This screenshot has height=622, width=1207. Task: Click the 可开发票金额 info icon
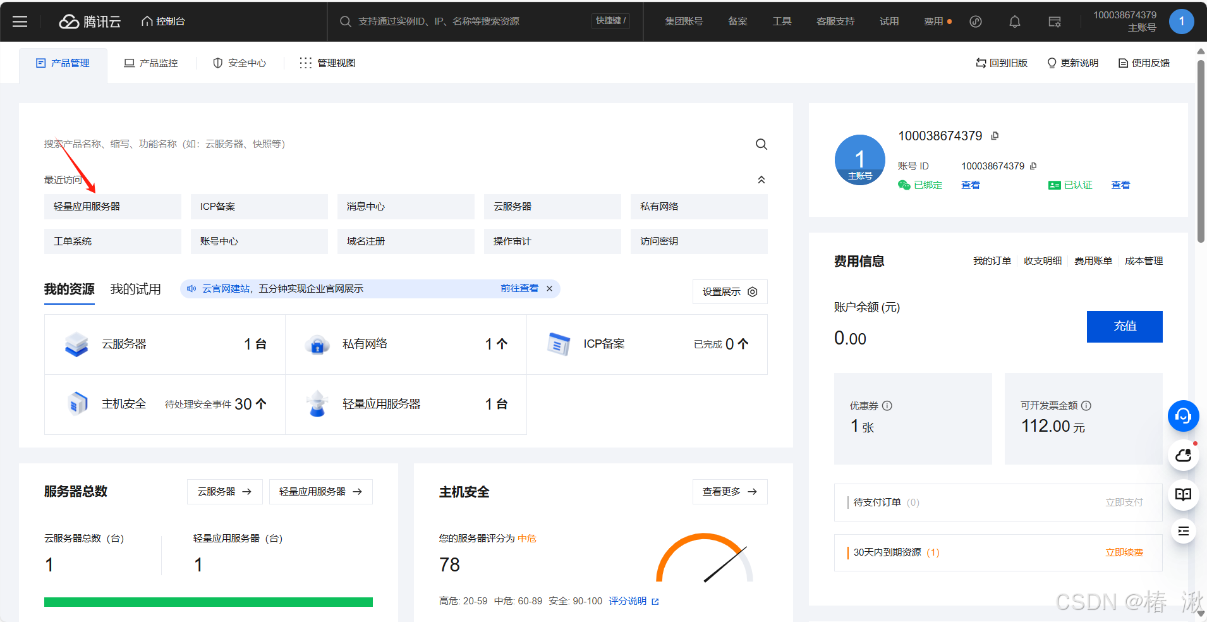point(1086,406)
